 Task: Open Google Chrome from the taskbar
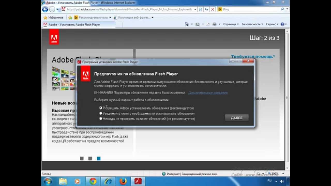(x=93, y=181)
